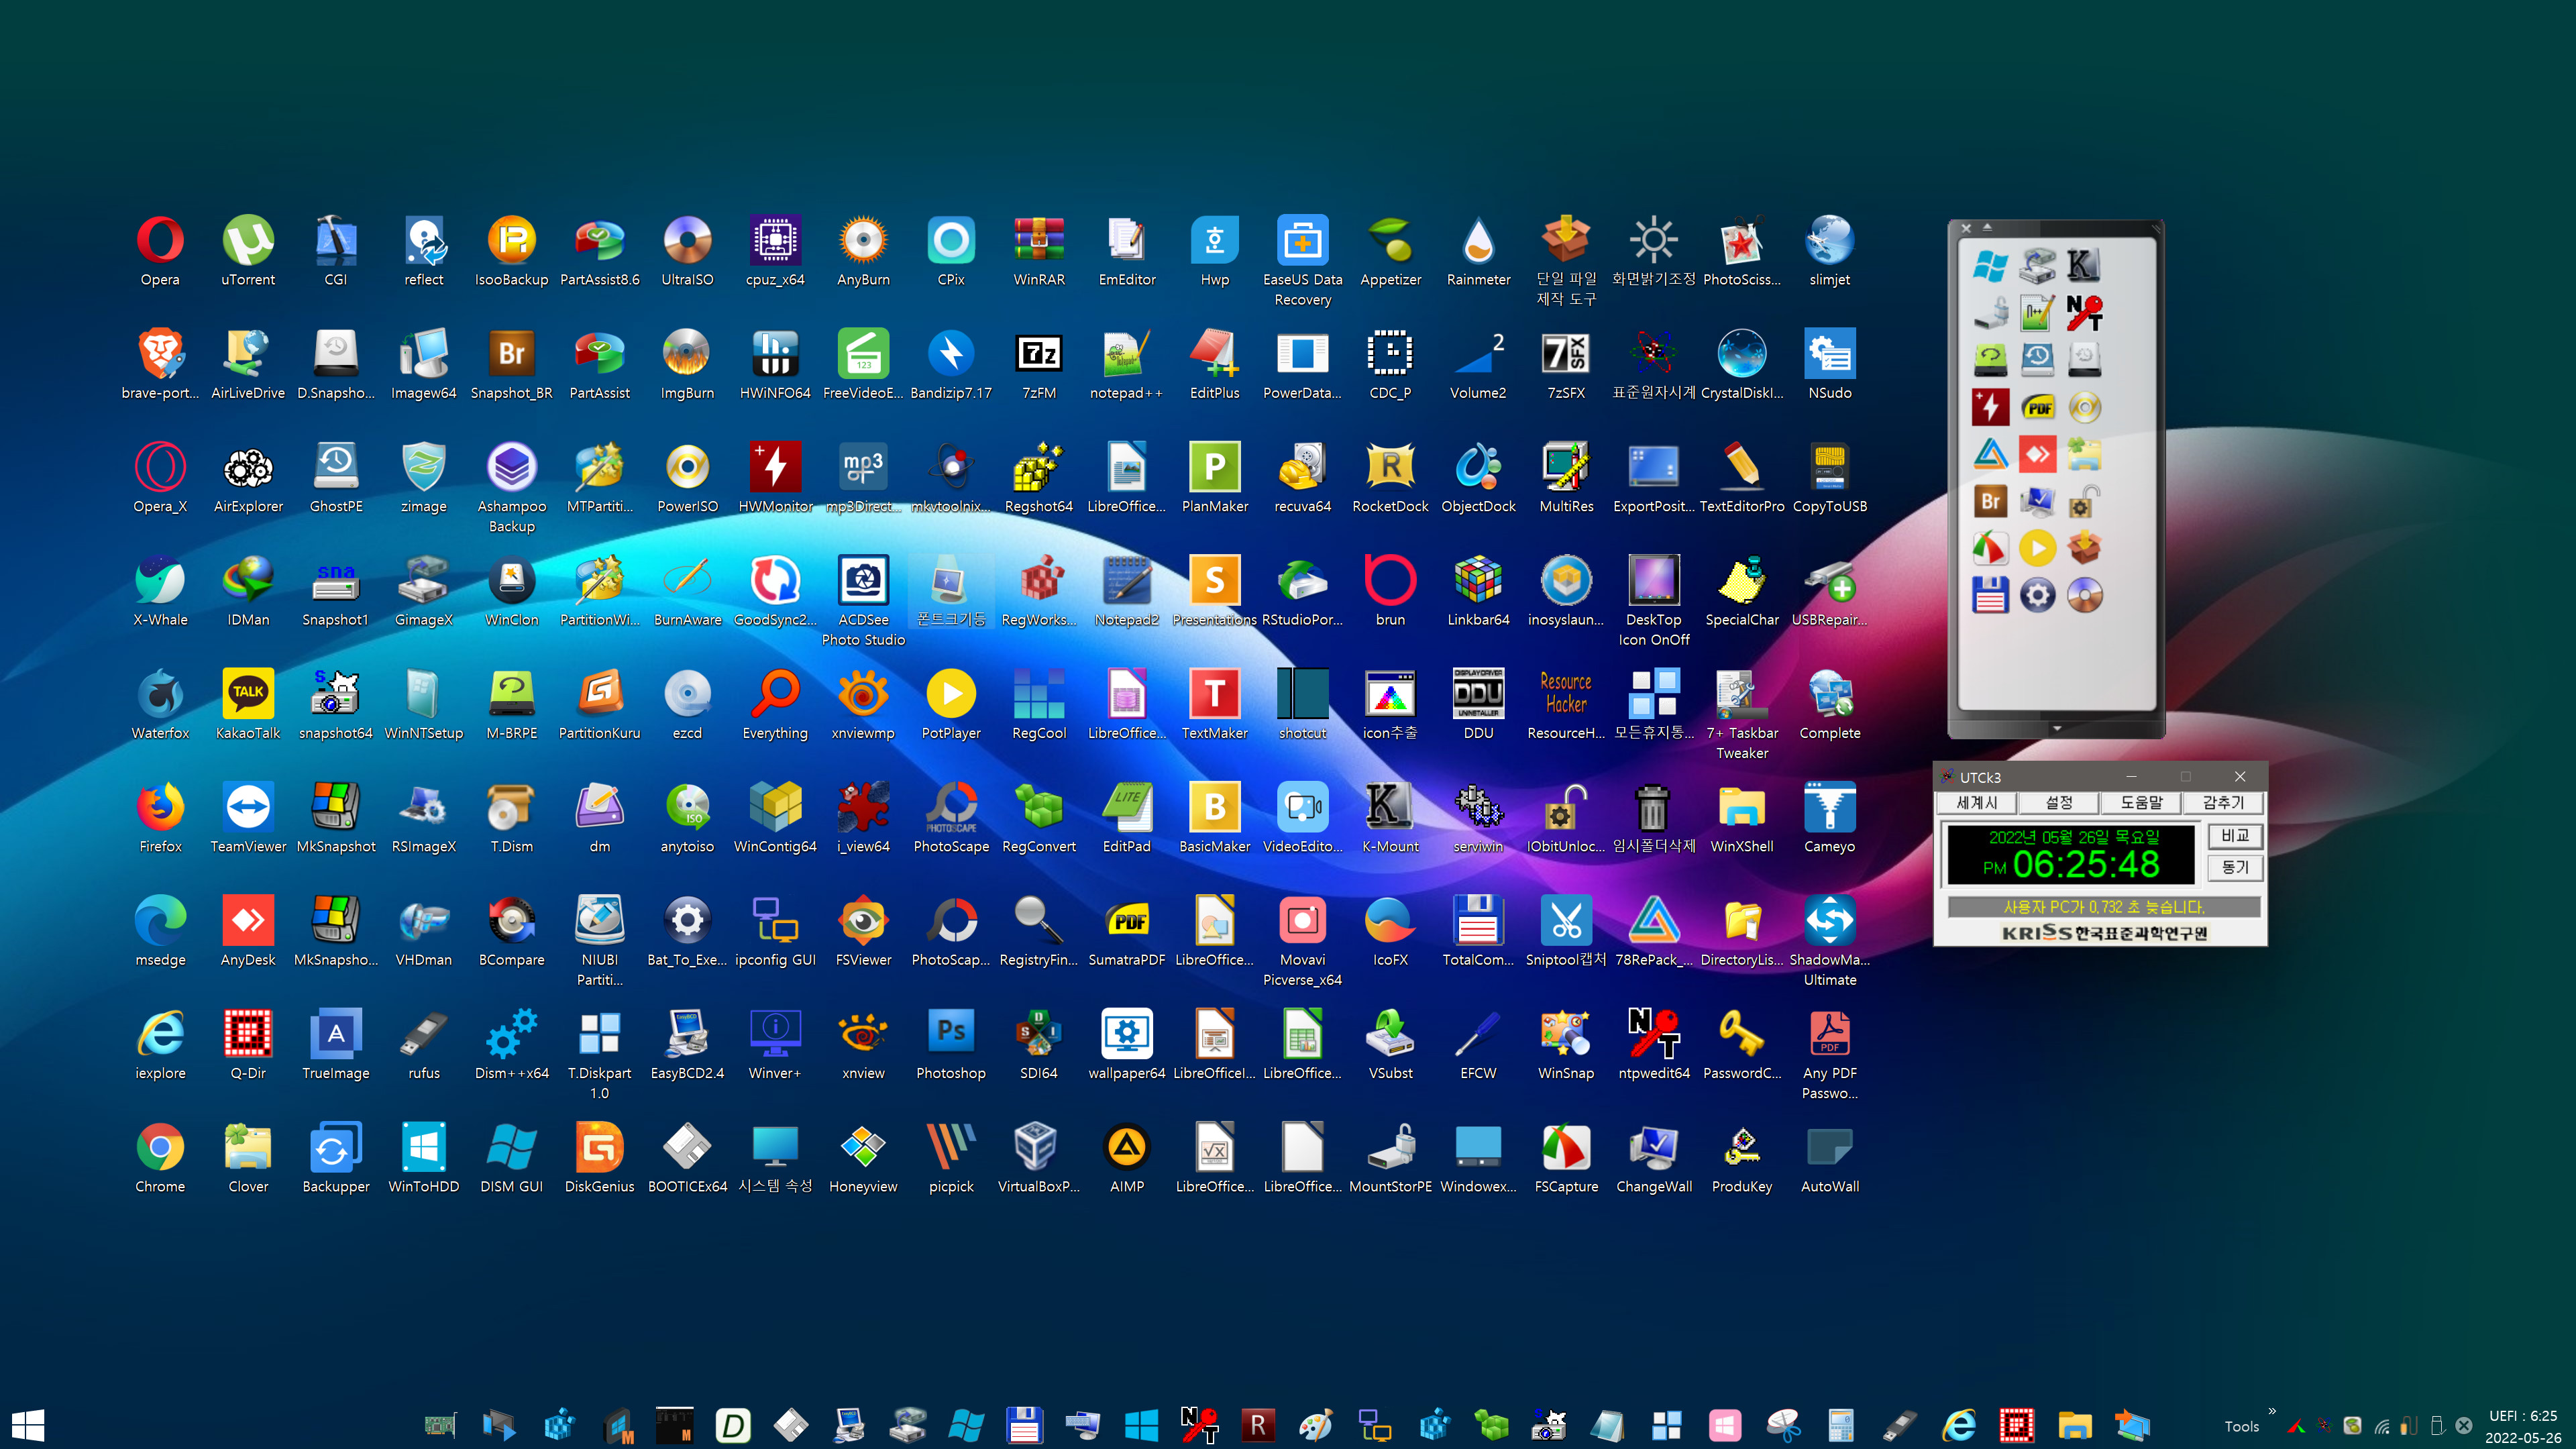Image resolution: width=2576 pixels, height=1449 pixels.
Task: Open the CrystalDiskInfo desktop icon
Action: [x=1741, y=363]
